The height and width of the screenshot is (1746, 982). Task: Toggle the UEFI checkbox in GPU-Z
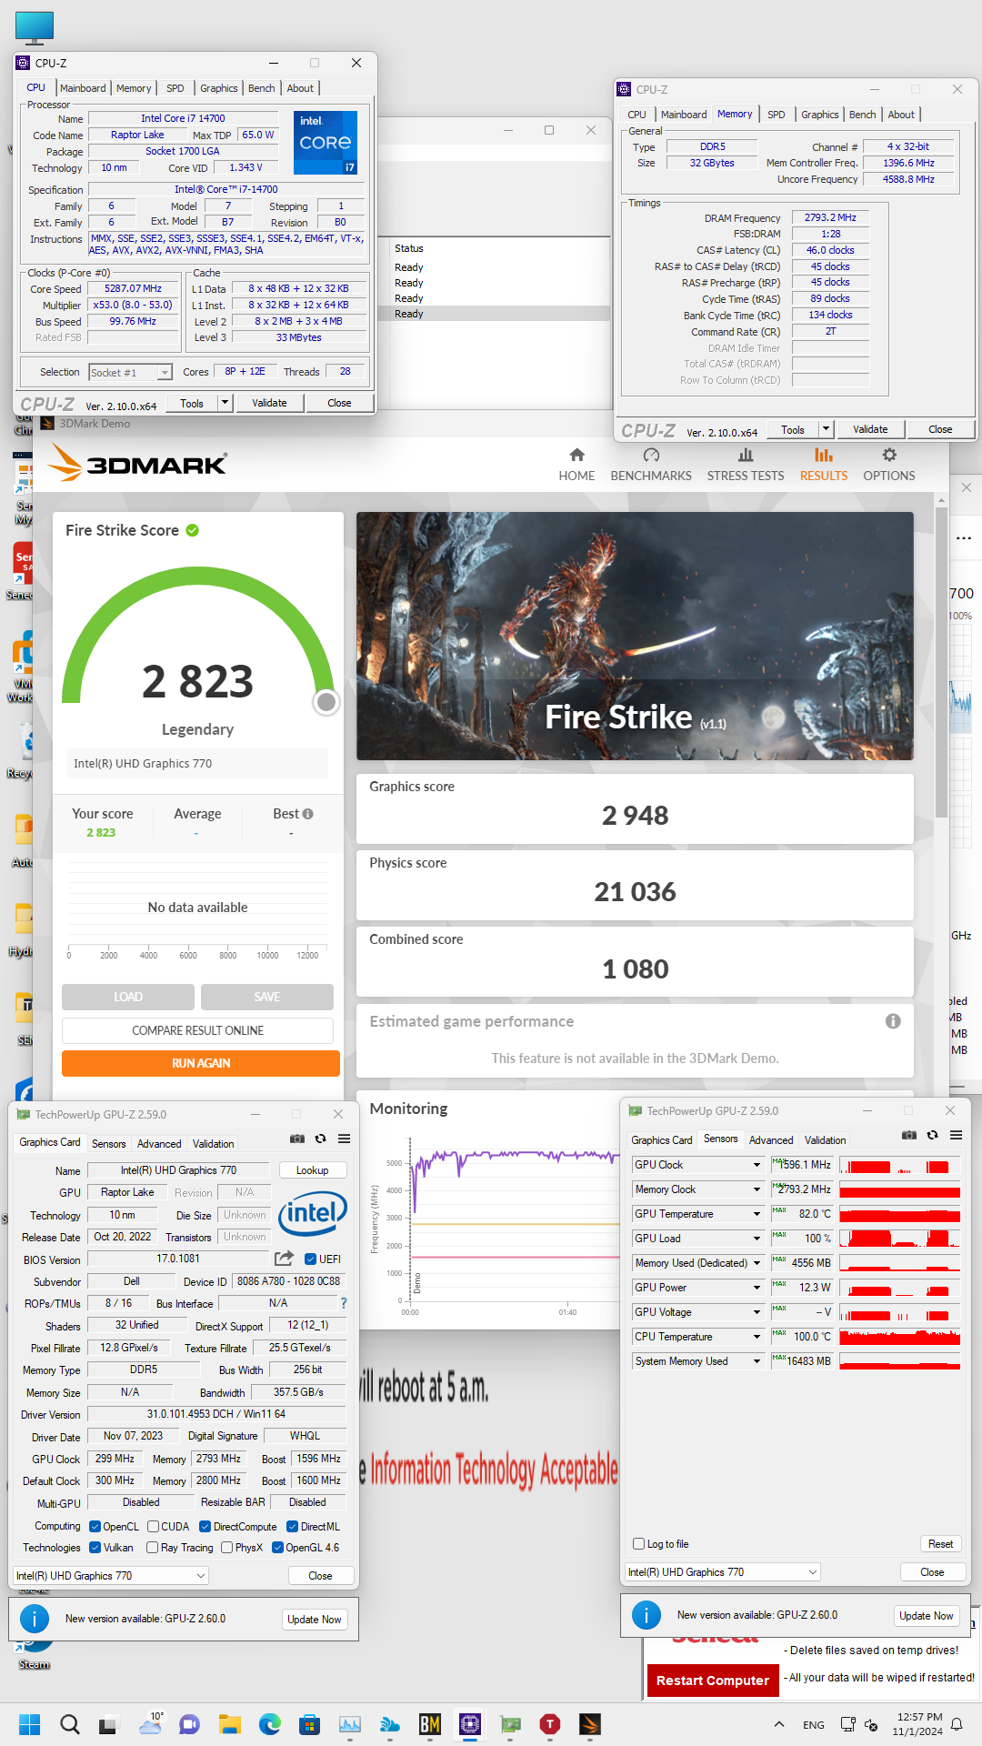[x=310, y=1259]
